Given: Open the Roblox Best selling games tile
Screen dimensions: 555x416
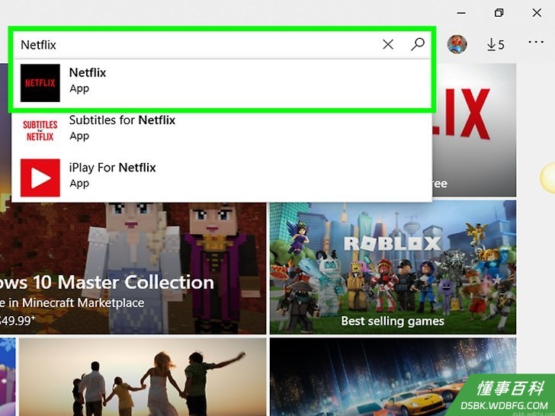Looking at the screenshot, I should [393, 267].
